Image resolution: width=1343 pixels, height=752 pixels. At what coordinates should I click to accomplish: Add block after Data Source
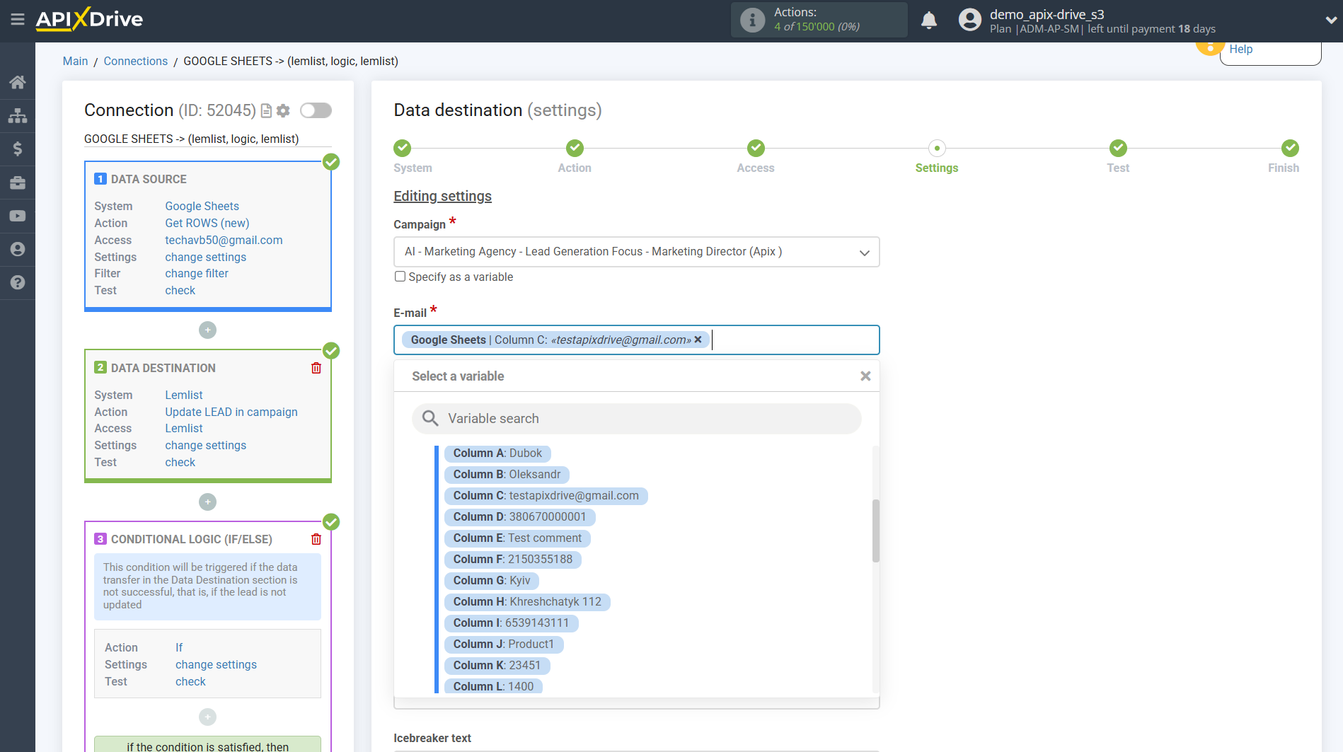coord(207,330)
